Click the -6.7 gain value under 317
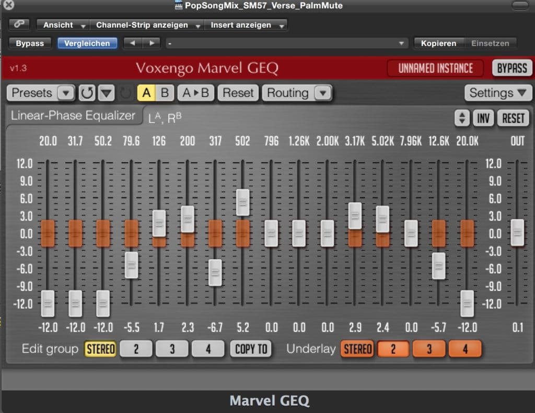535x413 pixels. [x=215, y=327]
